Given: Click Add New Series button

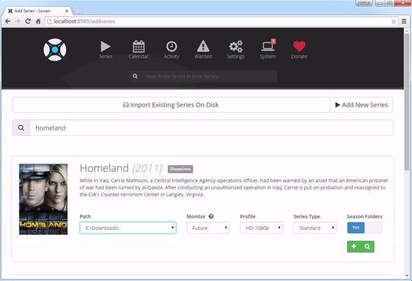Looking at the screenshot, I should point(361,105).
